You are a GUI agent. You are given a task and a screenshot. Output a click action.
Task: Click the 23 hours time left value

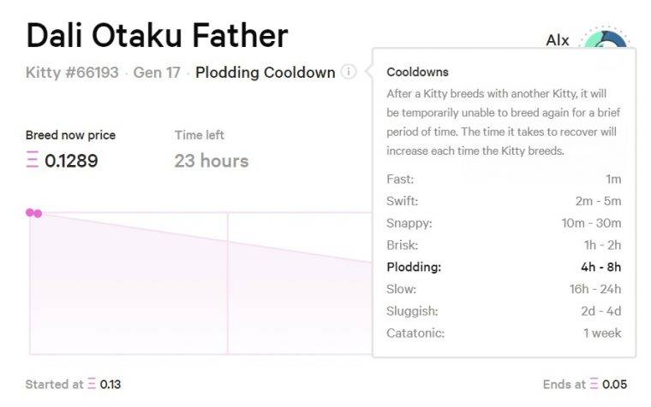pos(212,161)
